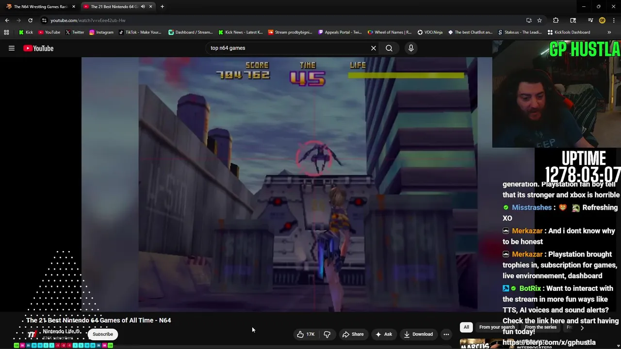Close The 21 Best Nintendo 64 tab
The height and width of the screenshot is (349, 621).
tap(150, 7)
